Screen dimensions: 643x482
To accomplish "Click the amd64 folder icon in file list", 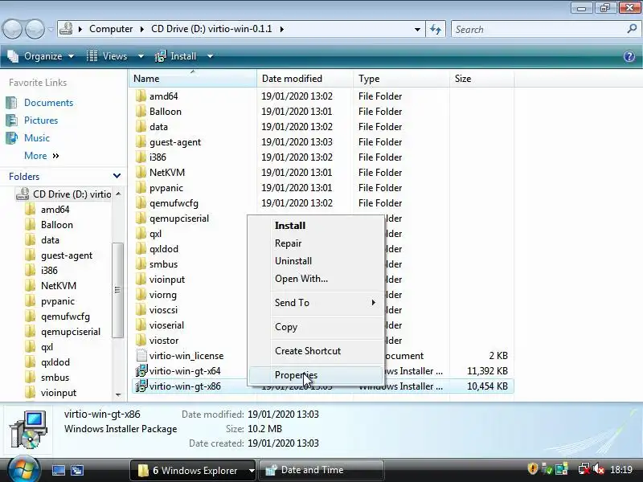I will click(140, 96).
